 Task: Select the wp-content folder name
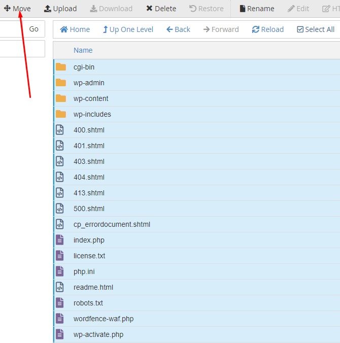91,98
